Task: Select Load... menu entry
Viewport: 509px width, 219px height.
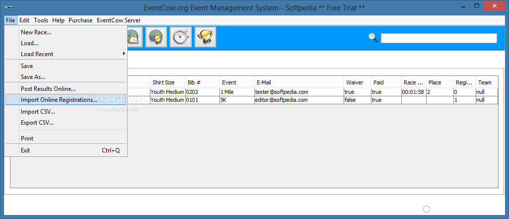Action: 66,43
